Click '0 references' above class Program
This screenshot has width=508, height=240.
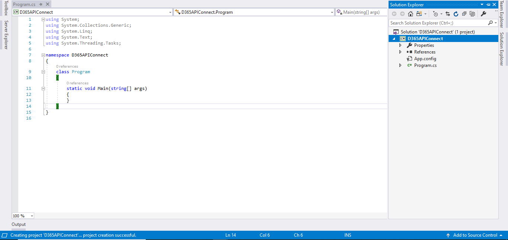tap(67, 67)
